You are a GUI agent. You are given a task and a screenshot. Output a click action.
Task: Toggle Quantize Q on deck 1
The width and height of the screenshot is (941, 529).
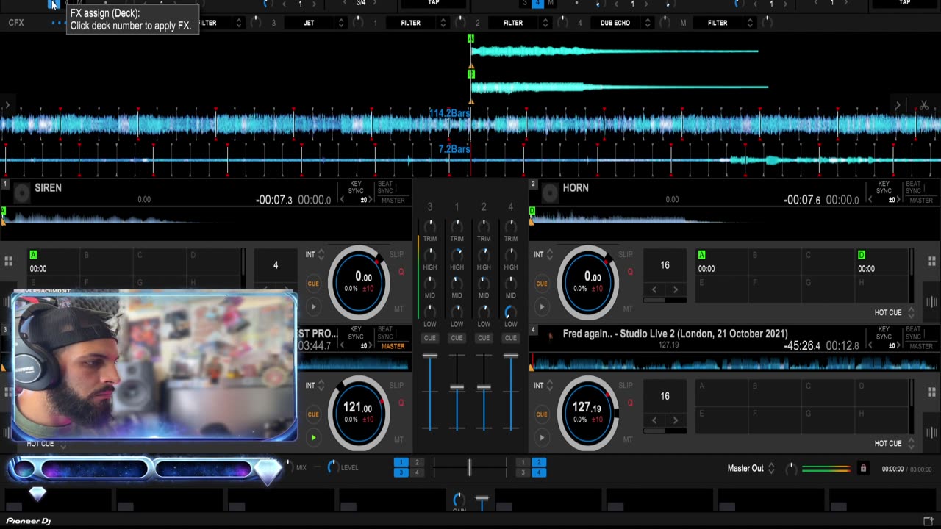point(401,272)
